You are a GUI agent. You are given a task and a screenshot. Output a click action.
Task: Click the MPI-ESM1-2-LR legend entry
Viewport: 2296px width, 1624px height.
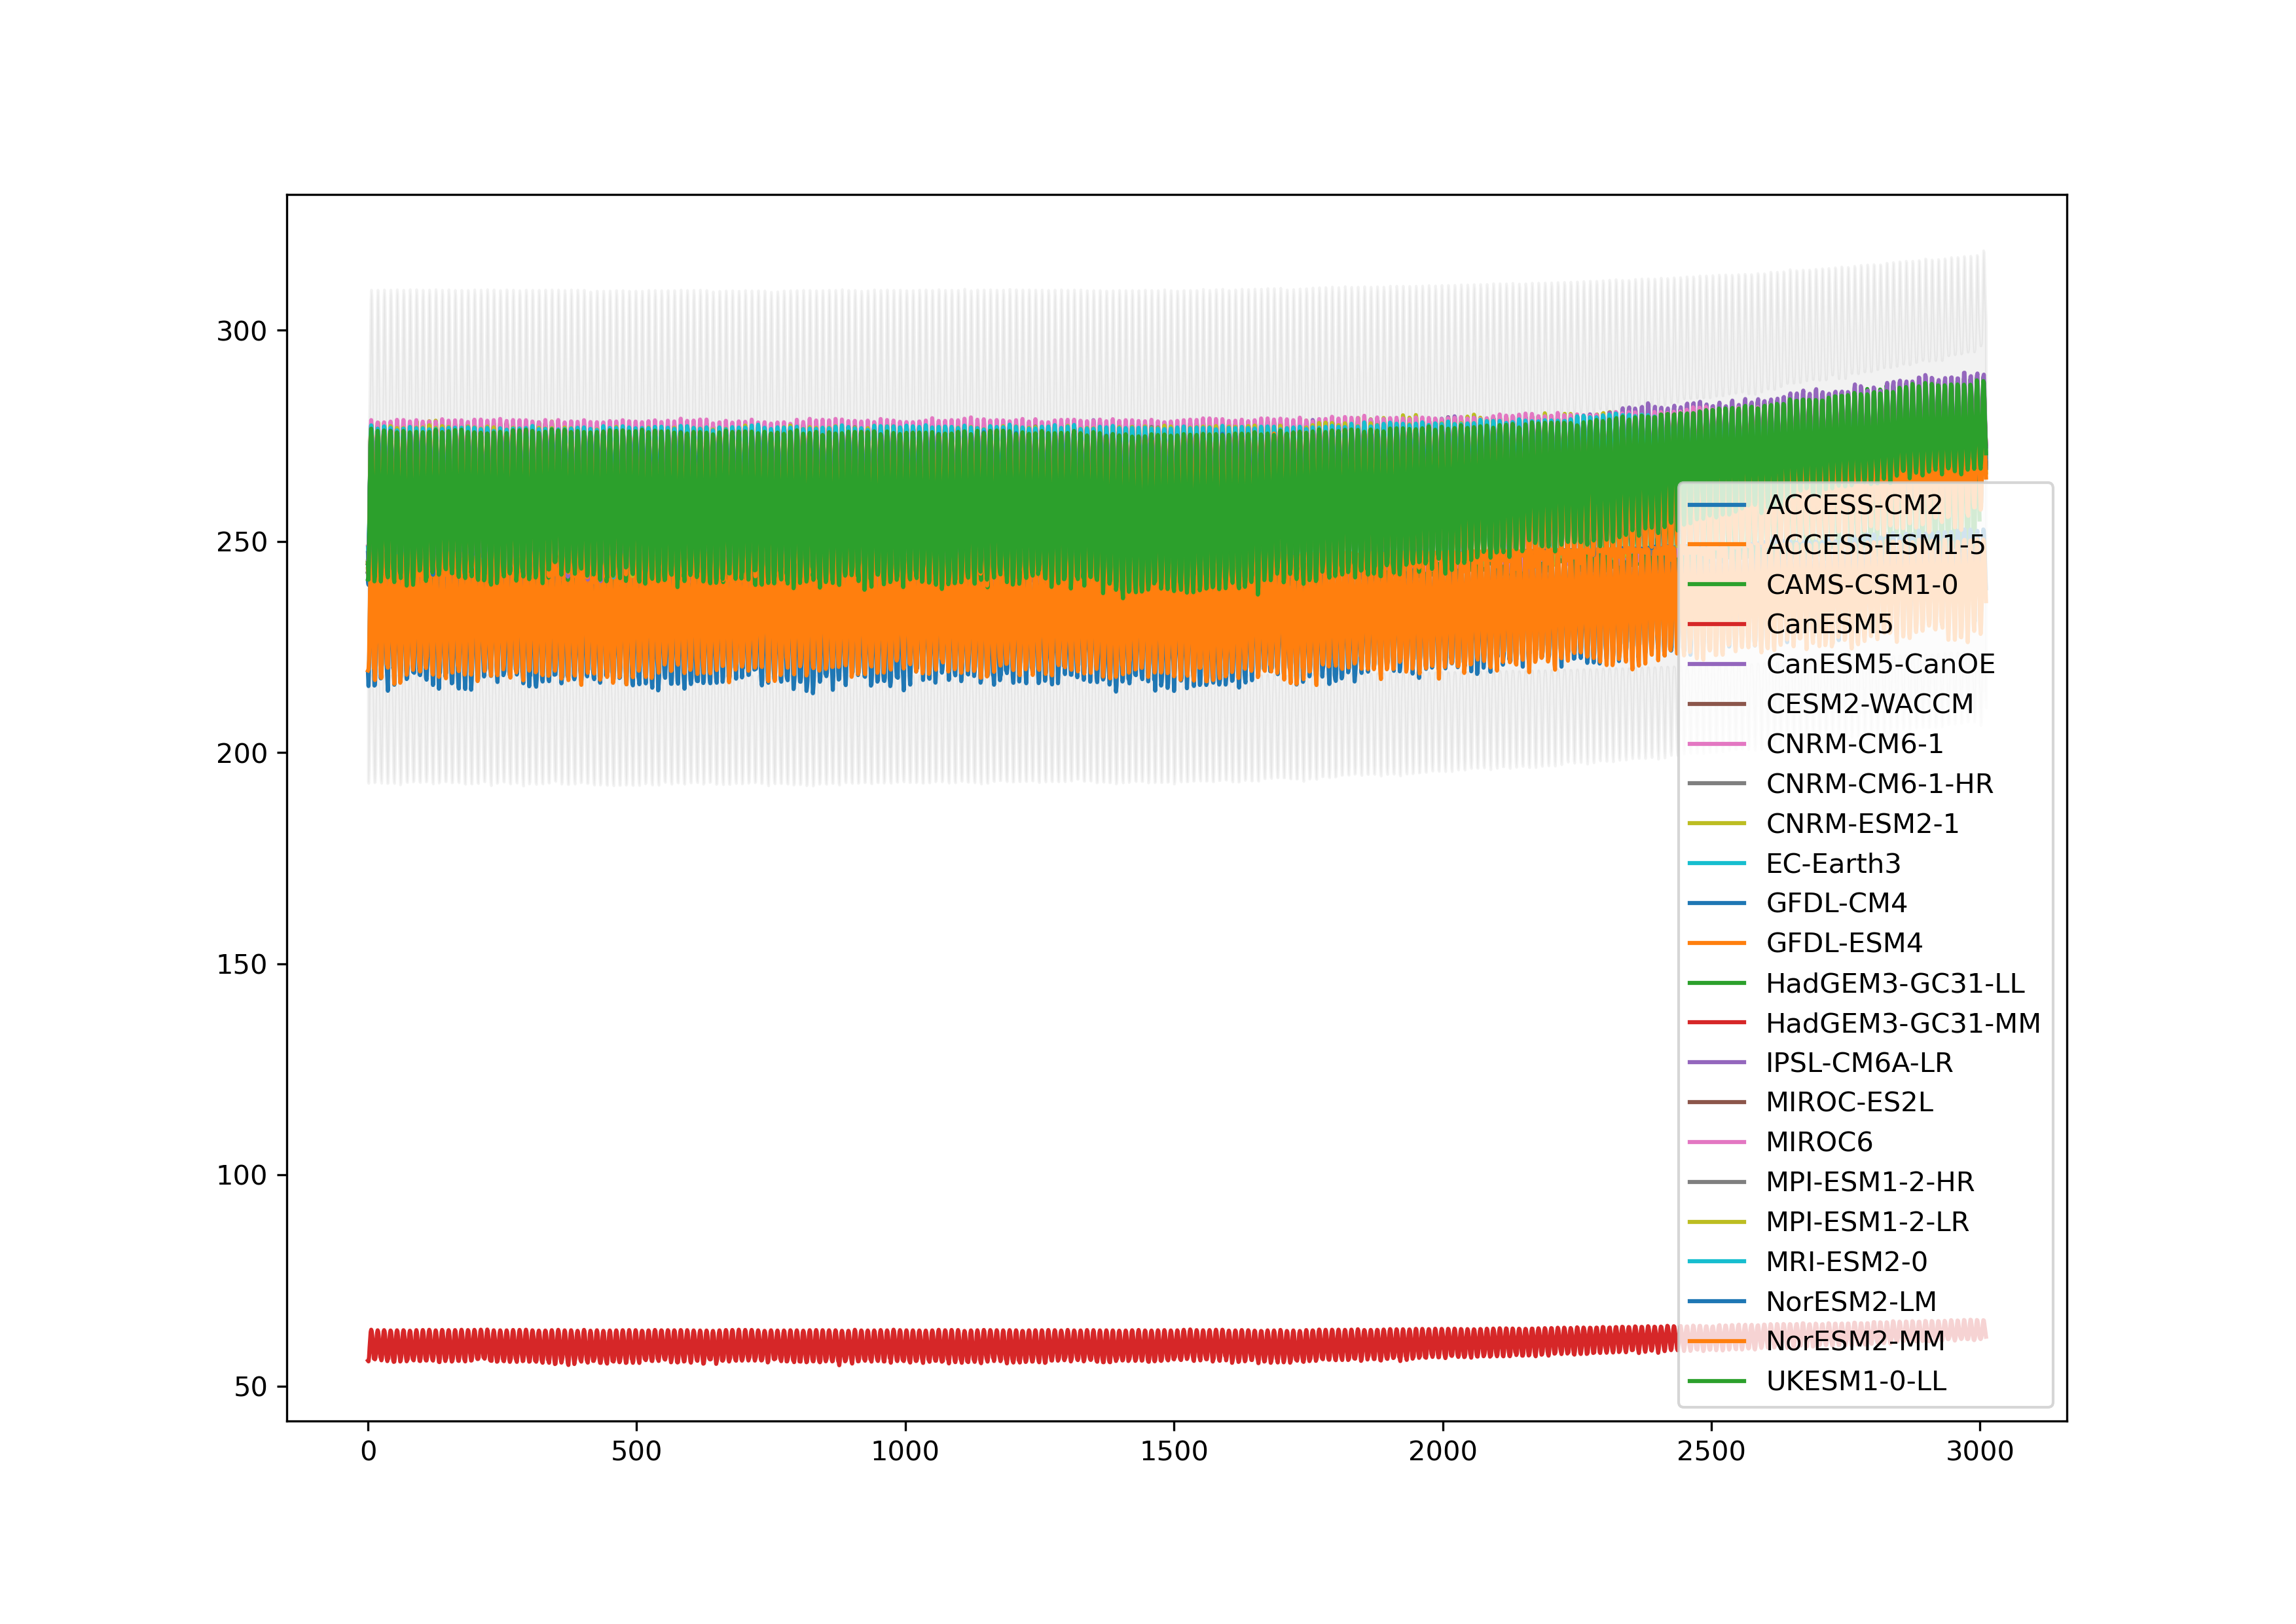tap(1867, 1222)
